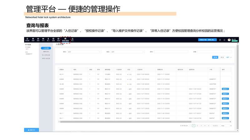Image resolution: width=250 pixels, height=140 pixels.
Task: Click the page vertical scrollbar
Action: click(x=238, y=87)
